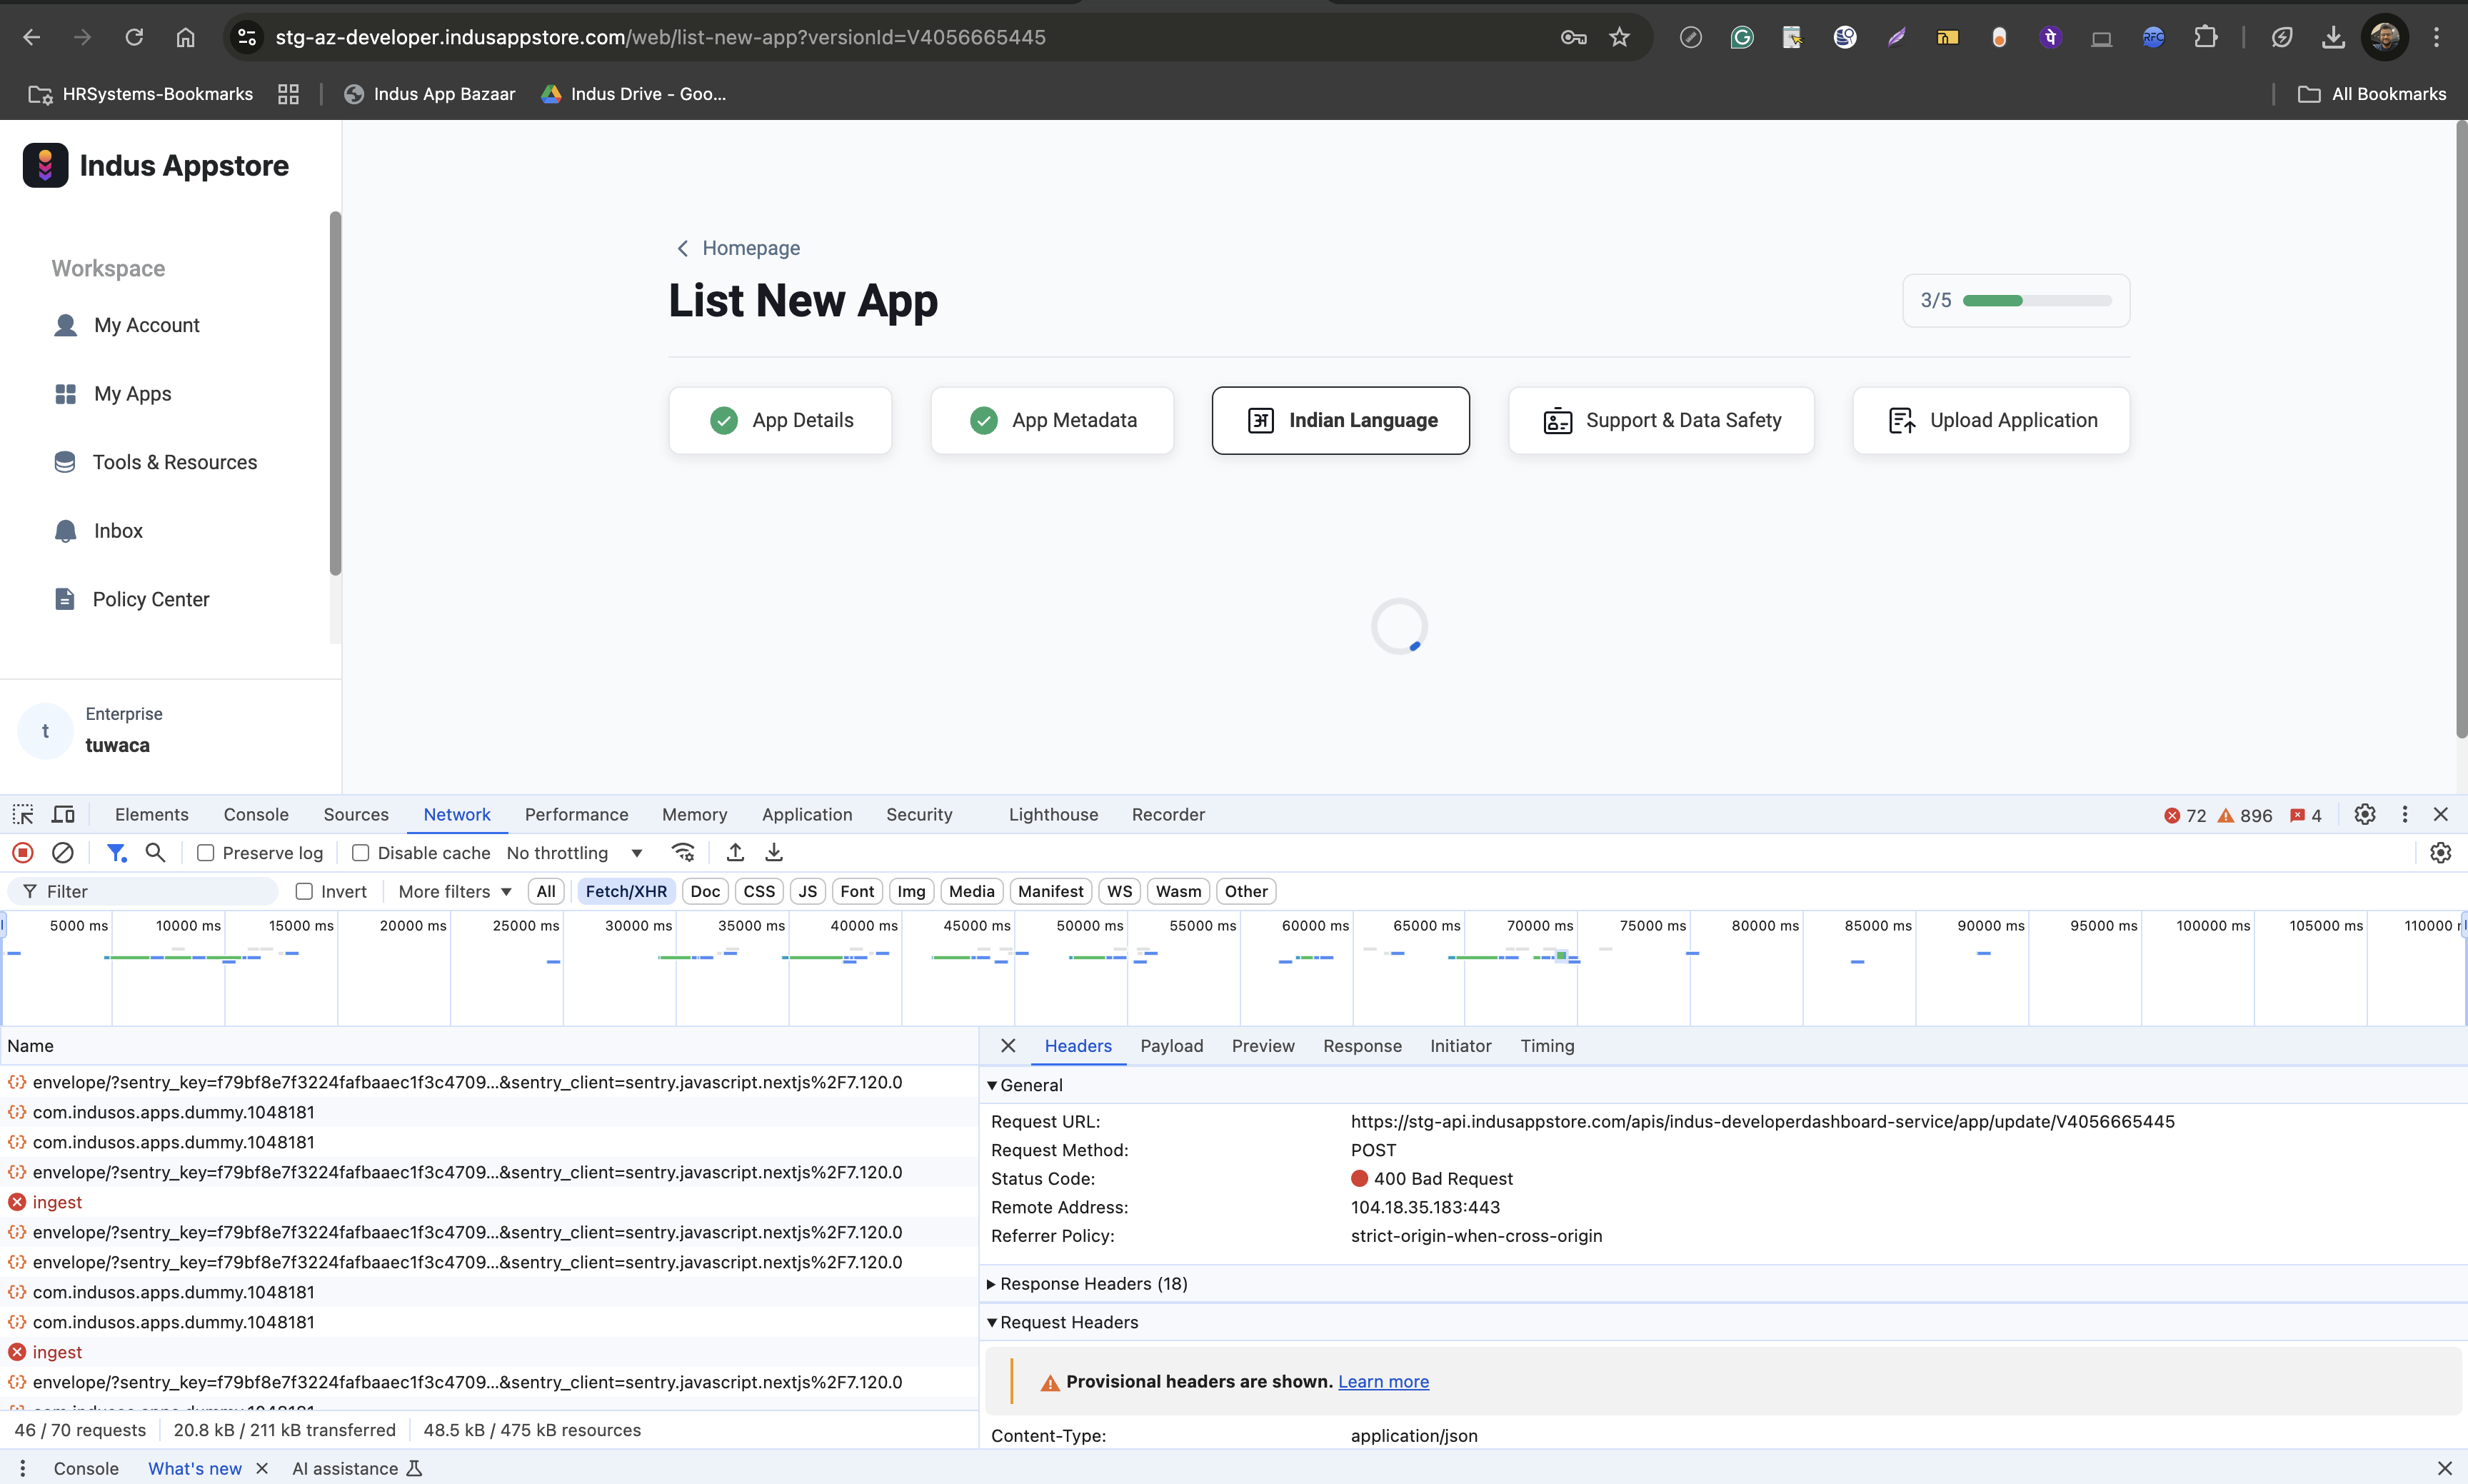Open the Upload Application step
The width and height of the screenshot is (2468, 1484).
(1991, 420)
